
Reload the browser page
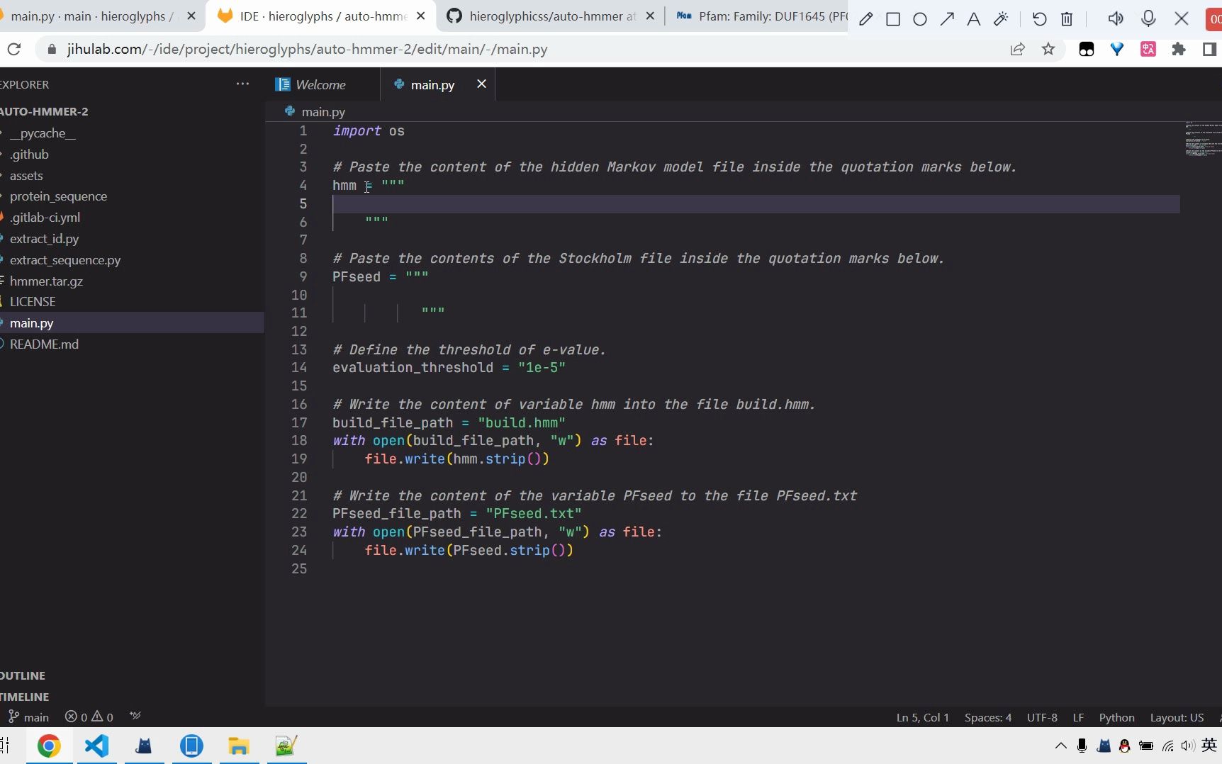click(14, 49)
